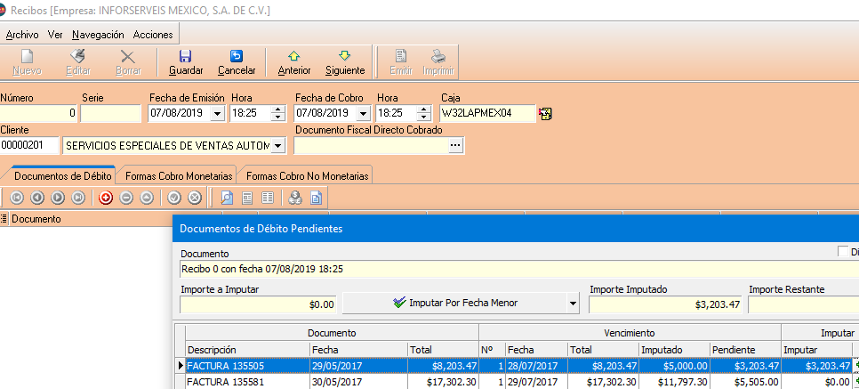Viewport: 859px width, 389px height.
Task: Click the Imputar Por Fecha Menor button
Action: (454, 304)
